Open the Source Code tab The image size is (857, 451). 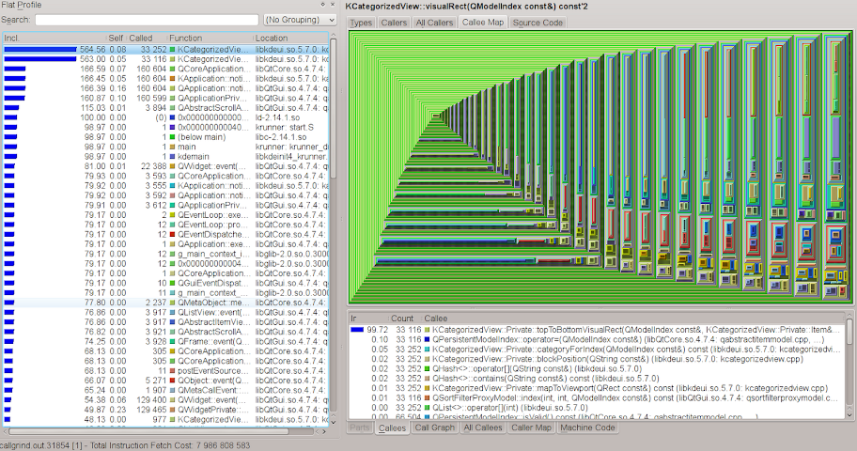[x=538, y=23]
